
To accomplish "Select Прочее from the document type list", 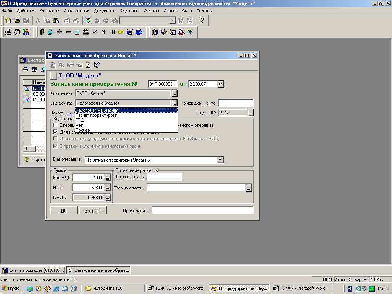I will click(x=126, y=130).
